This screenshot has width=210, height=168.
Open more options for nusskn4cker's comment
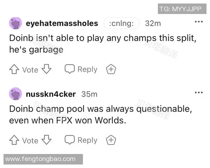198,92
